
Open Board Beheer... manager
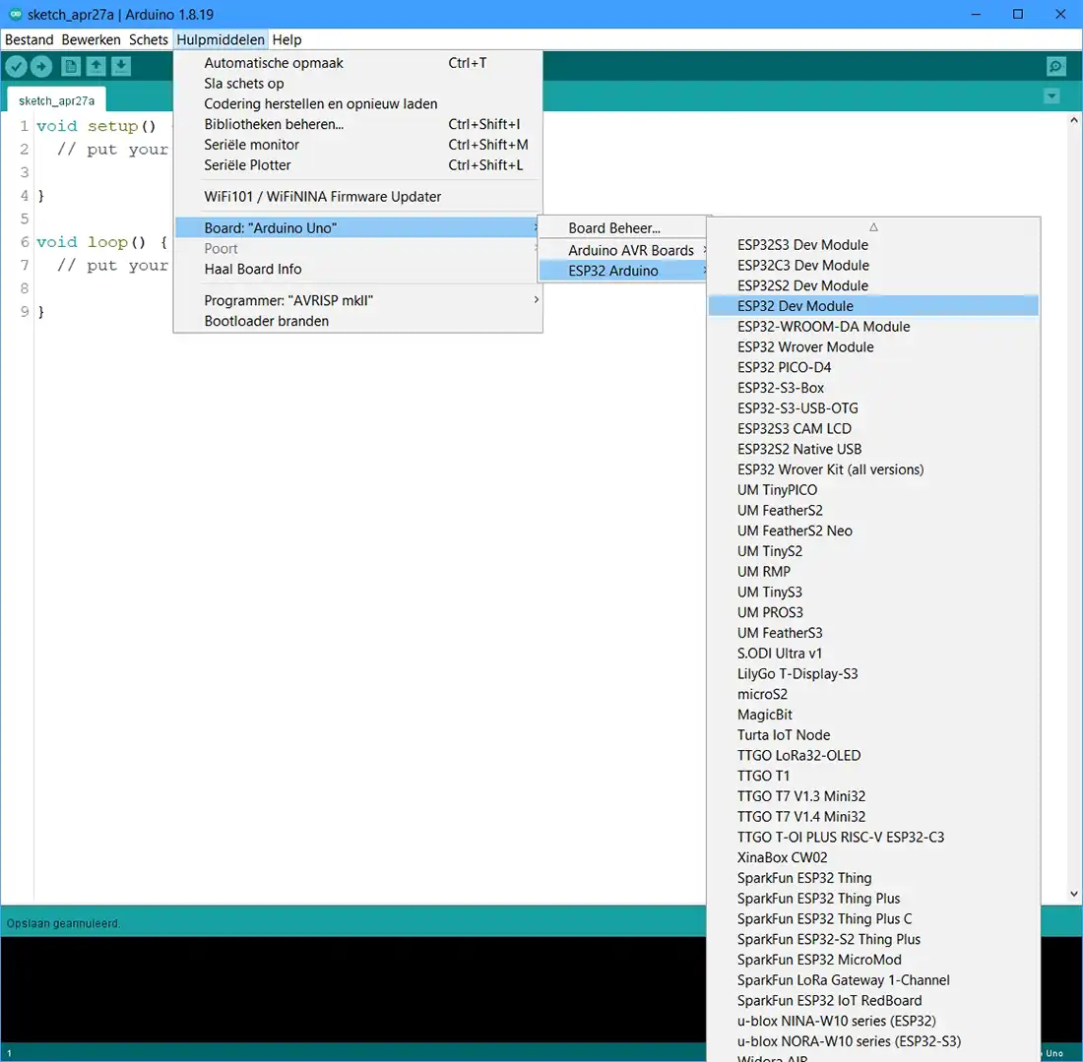click(x=614, y=228)
